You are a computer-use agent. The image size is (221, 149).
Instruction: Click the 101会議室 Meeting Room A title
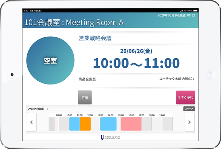coord(74,22)
